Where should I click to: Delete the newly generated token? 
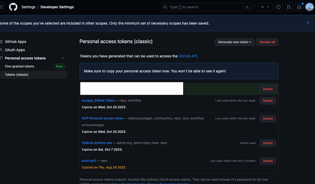click(268, 89)
